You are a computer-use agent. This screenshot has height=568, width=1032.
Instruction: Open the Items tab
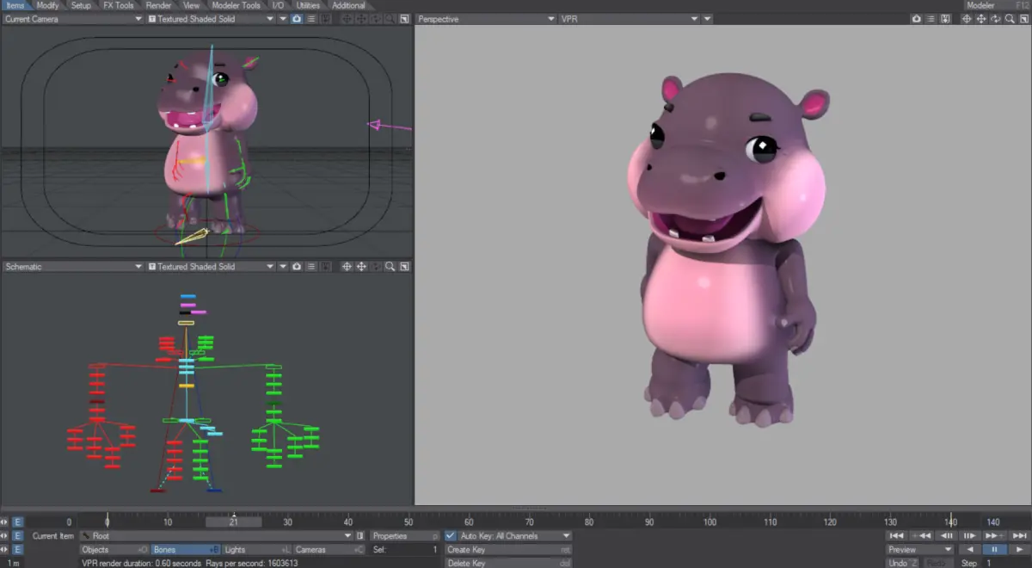point(15,5)
